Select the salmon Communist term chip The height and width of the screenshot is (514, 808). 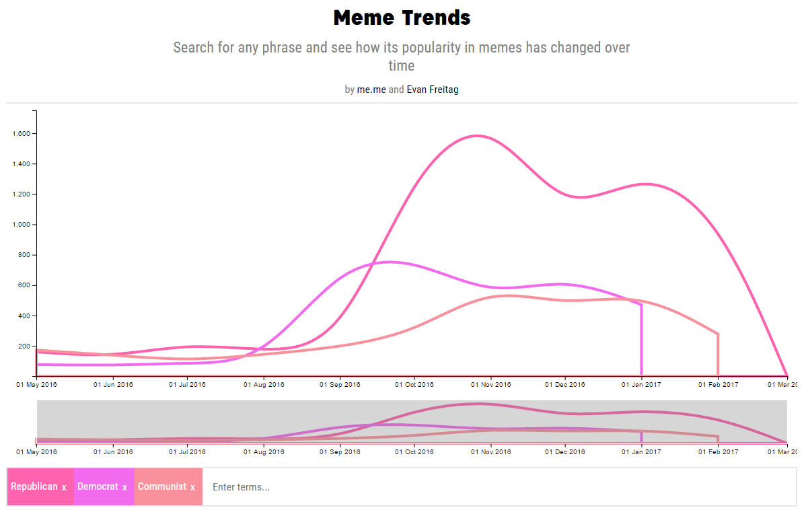tap(163, 486)
